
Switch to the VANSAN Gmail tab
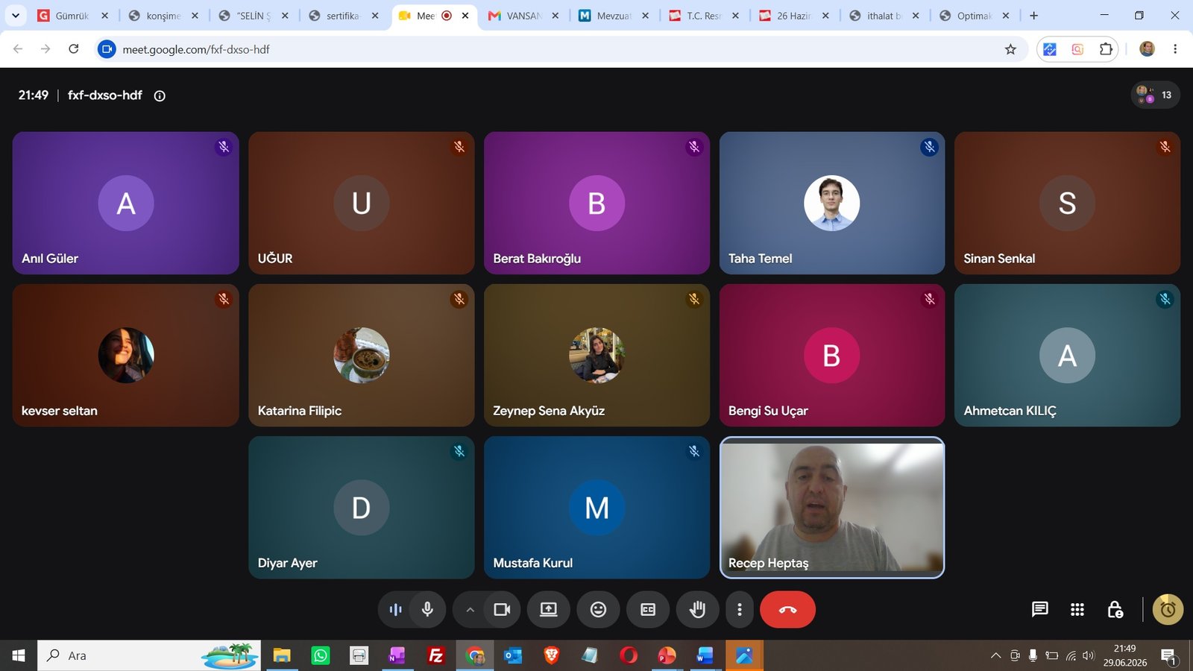[524, 16]
